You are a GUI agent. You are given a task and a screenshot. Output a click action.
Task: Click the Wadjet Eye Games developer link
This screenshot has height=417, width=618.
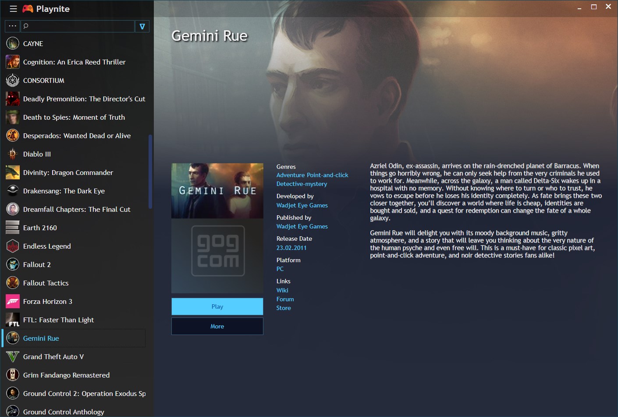[x=302, y=205]
